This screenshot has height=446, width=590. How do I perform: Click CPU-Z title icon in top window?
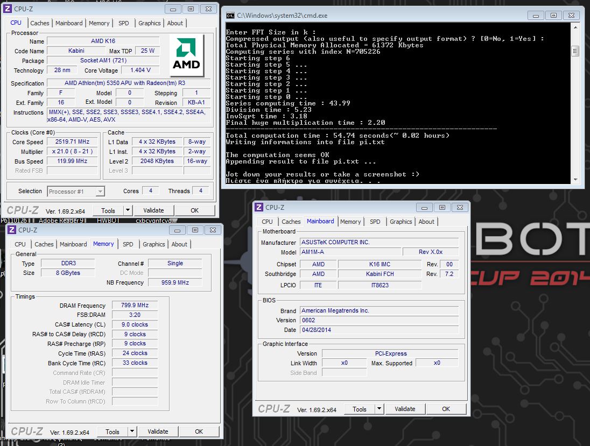[8, 9]
